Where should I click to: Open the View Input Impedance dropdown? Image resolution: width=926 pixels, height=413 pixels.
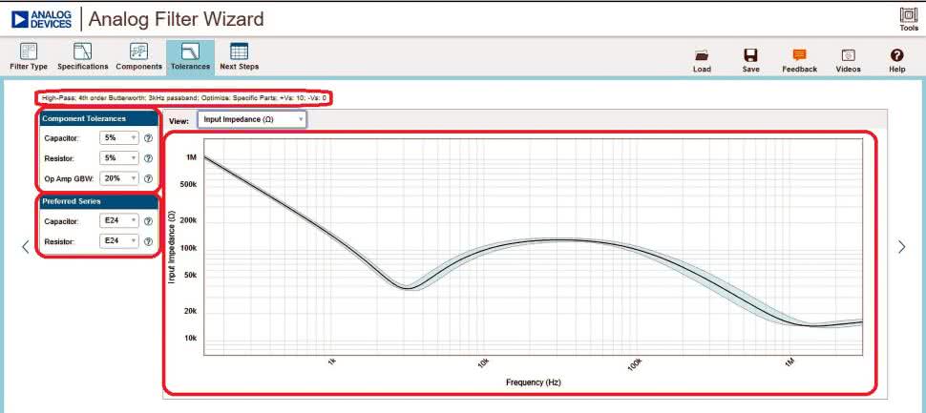251,120
